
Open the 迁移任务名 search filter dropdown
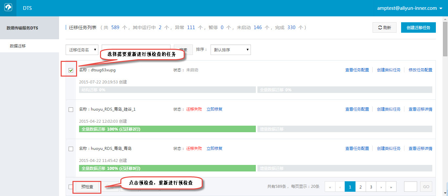tap(82, 50)
